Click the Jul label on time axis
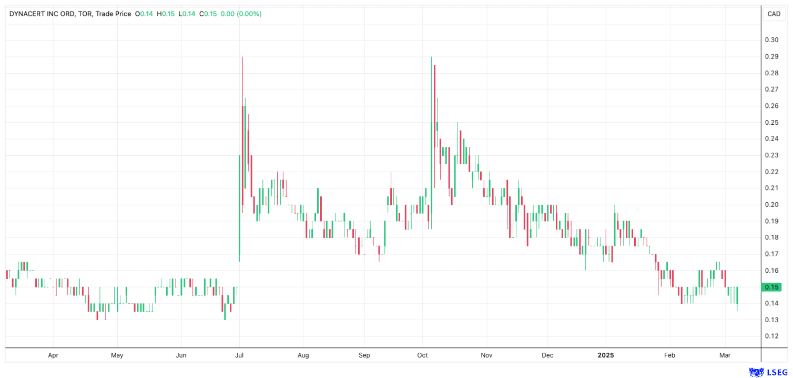Image resolution: width=793 pixels, height=378 pixels. (240, 355)
